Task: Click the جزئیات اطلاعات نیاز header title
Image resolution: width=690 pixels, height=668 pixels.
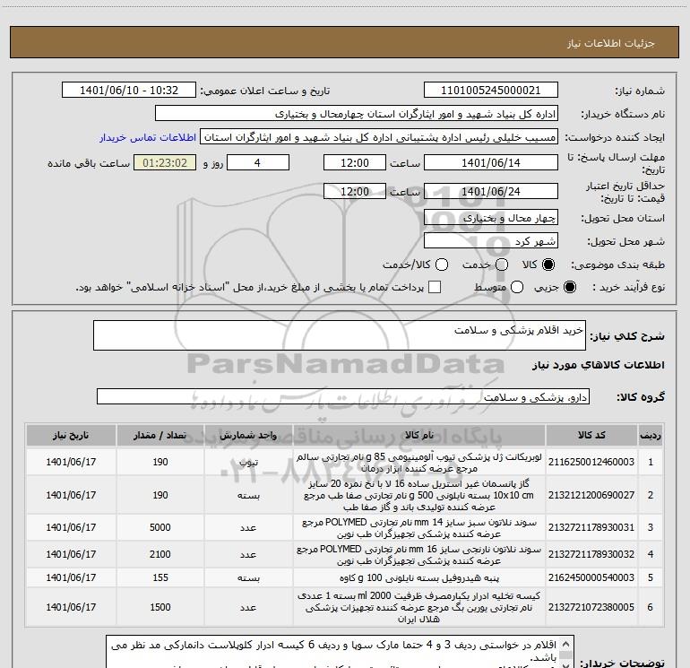Action: pos(611,43)
